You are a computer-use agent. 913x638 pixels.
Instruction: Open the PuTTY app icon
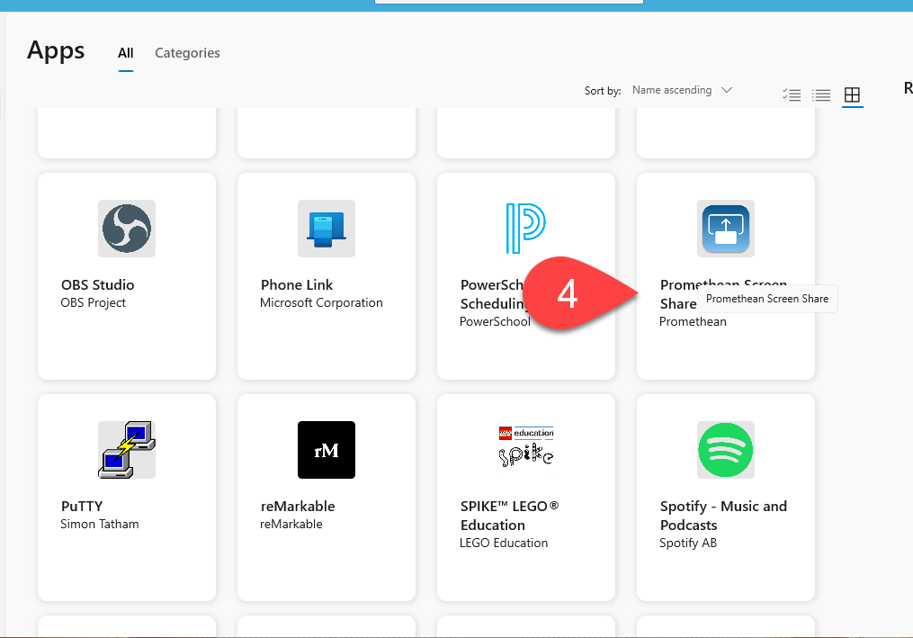tap(126, 450)
